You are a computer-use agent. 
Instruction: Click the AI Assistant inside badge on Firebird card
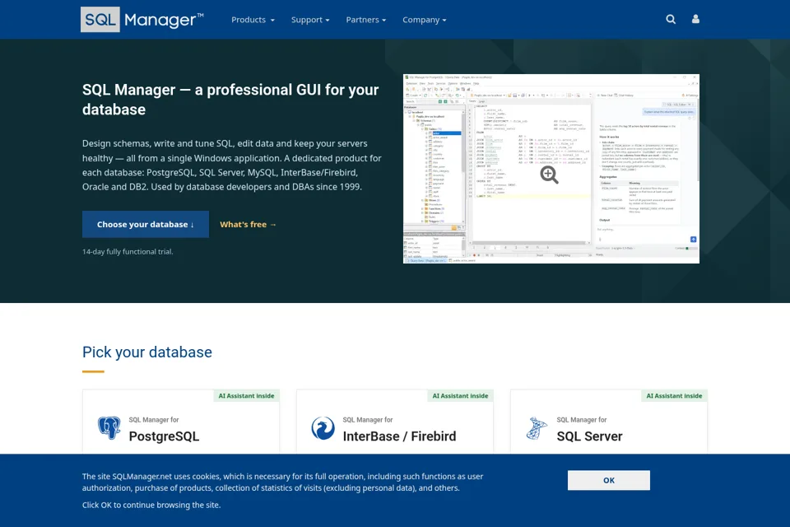(x=461, y=396)
